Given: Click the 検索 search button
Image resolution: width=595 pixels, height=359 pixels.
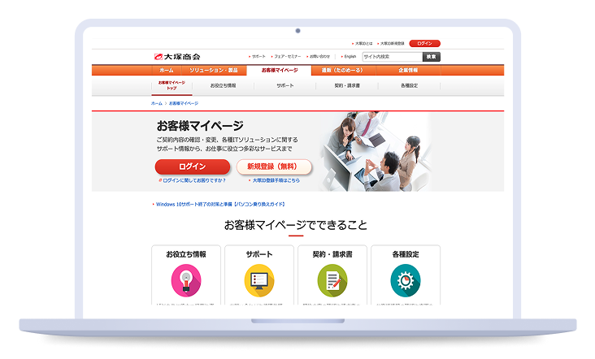Looking at the screenshot, I should point(432,57).
